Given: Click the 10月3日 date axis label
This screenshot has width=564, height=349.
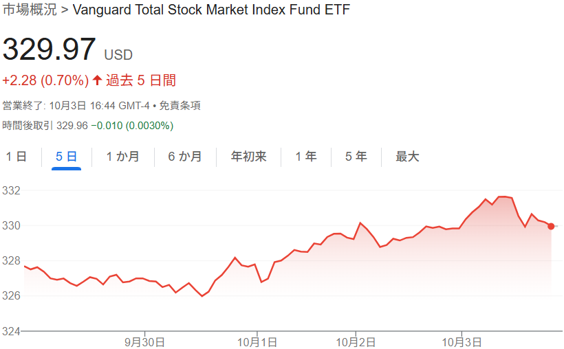Looking at the screenshot, I should click(461, 341).
